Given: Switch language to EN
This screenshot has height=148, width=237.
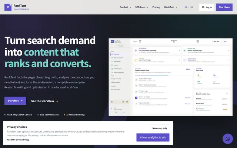Looking at the screenshot, I should tap(186, 7).
